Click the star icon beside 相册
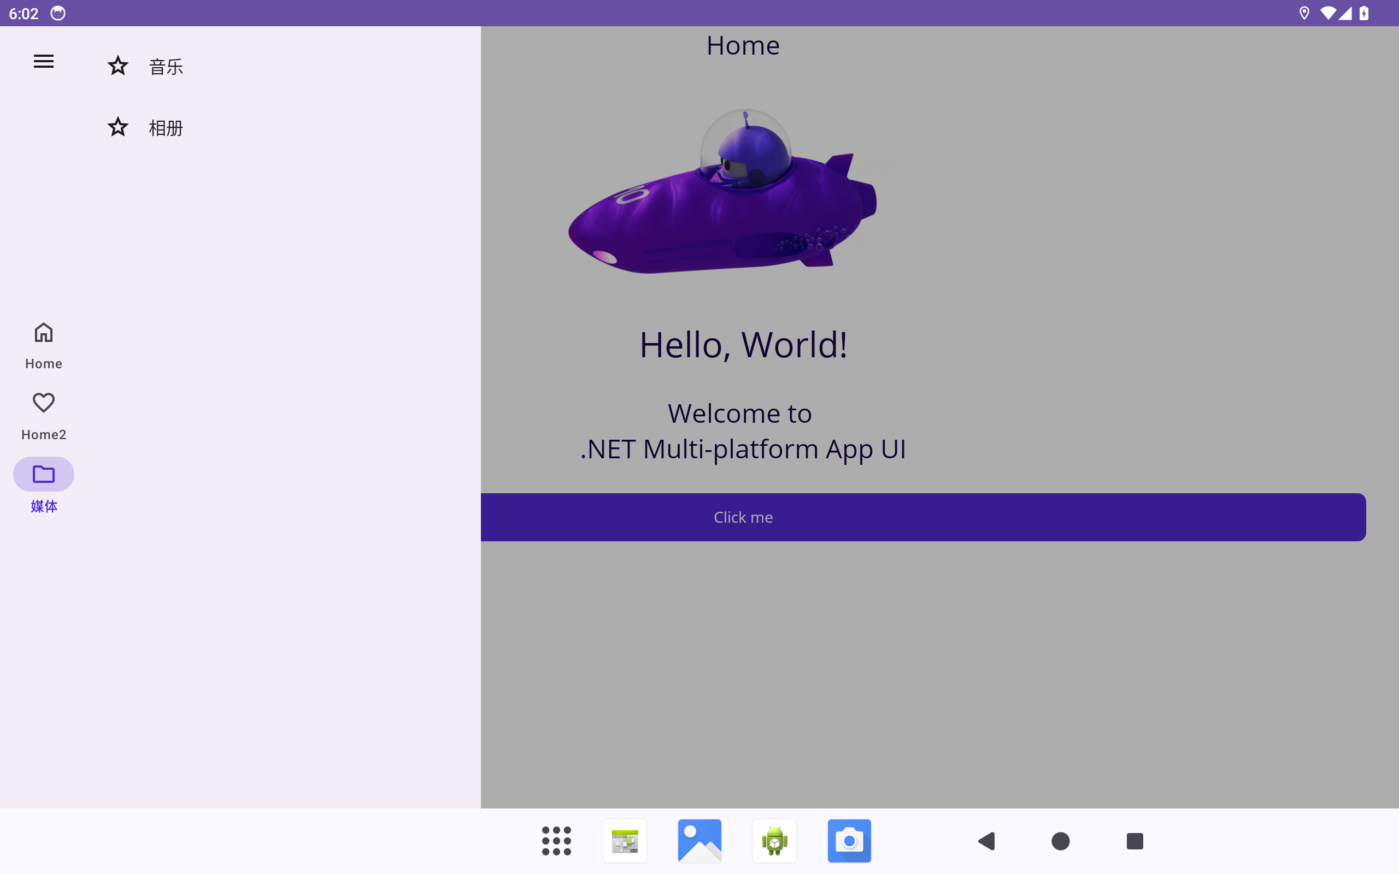The image size is (1399, 874). pyautogui.click(x=118, y=127)
